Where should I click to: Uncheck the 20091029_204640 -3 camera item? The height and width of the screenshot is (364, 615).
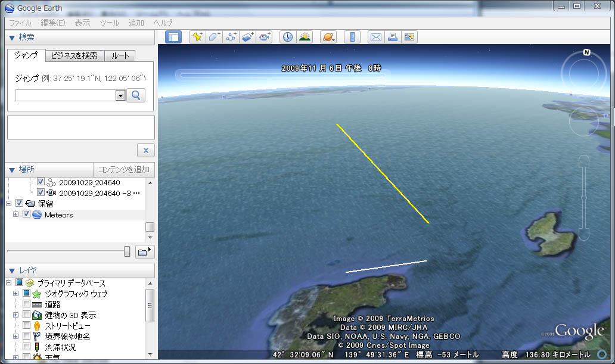[41, 192]
